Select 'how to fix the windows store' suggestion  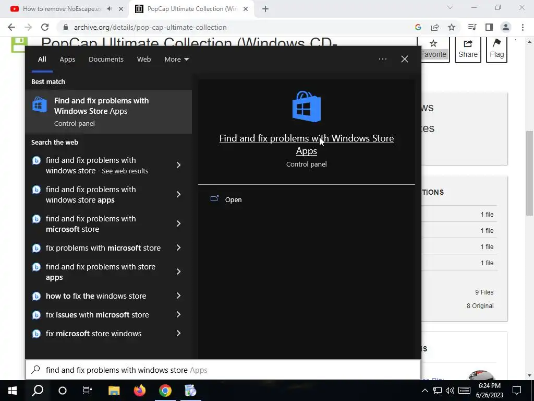tap(96, 296)
